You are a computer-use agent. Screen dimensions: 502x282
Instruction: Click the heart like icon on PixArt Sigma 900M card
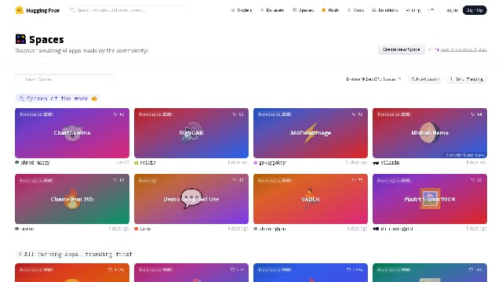pos(473,180)
